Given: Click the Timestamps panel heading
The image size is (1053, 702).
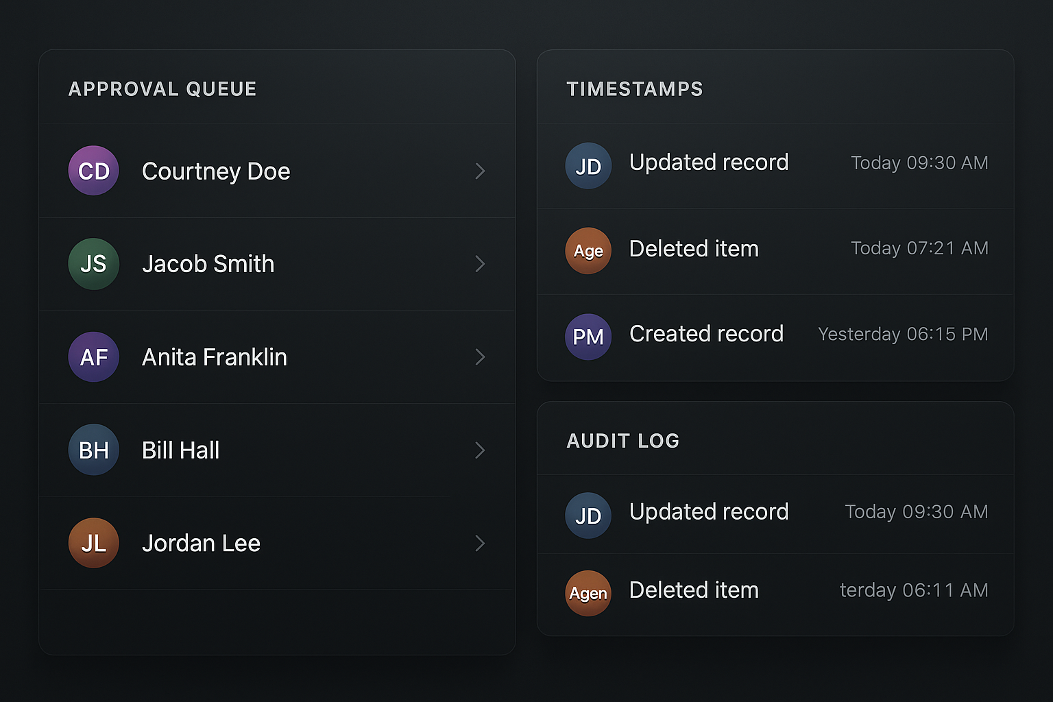Looking at the screenshot, I should click(x=635, y=89).
